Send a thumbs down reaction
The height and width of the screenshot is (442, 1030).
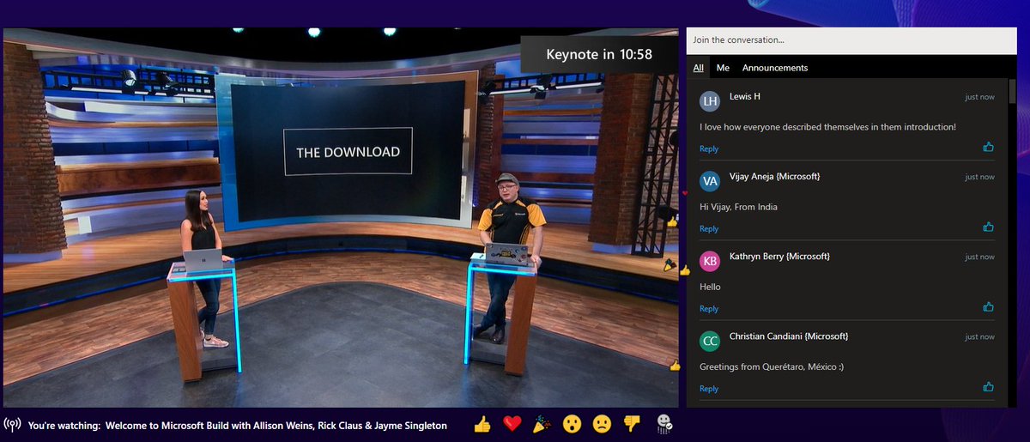point(632,424)
